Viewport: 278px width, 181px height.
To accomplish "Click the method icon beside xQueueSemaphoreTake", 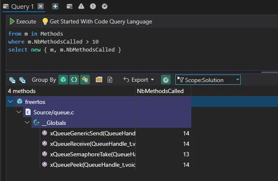I will click(45, 154).
